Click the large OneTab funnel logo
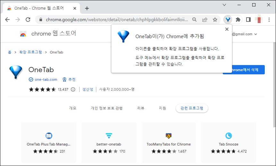276x166 pixels. pos(16,72)
